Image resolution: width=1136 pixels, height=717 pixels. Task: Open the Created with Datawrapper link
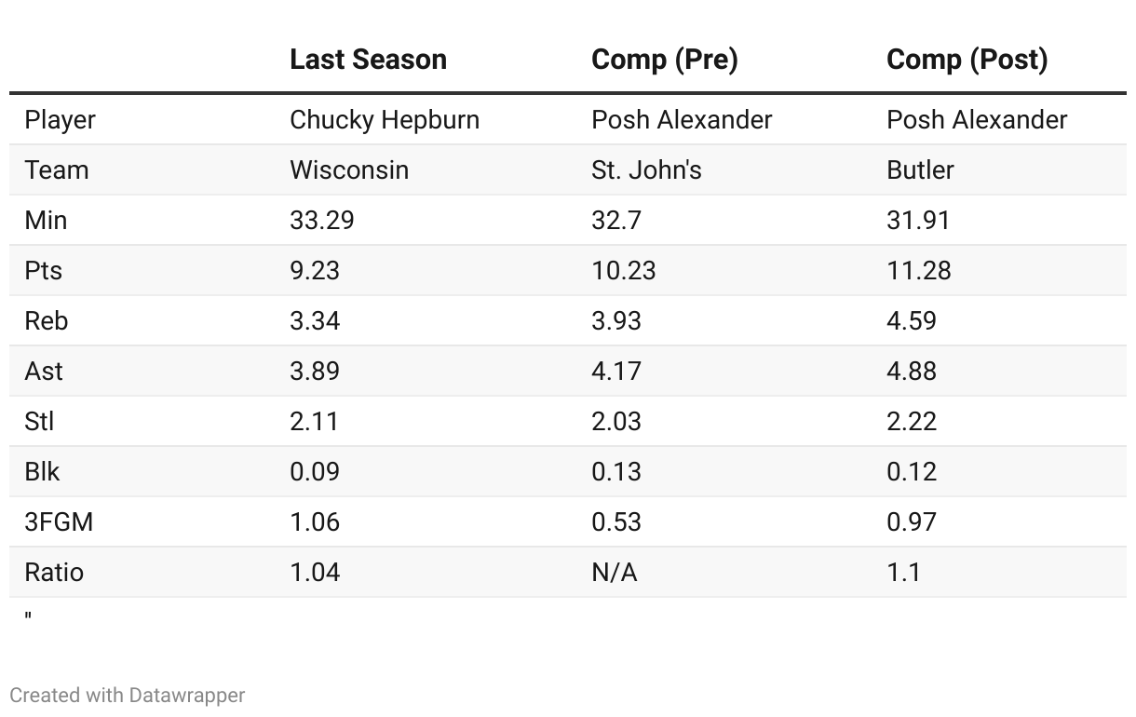[x=128, y=695]
